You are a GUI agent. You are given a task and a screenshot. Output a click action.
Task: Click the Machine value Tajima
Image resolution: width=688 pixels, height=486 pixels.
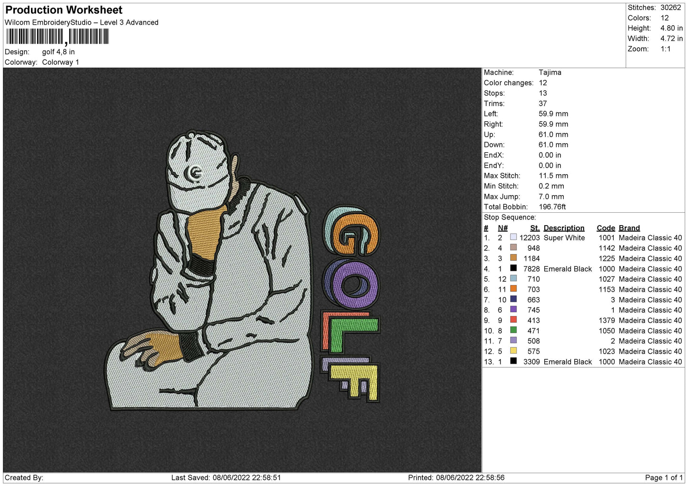pyautogui.click(x=550, y=72)
